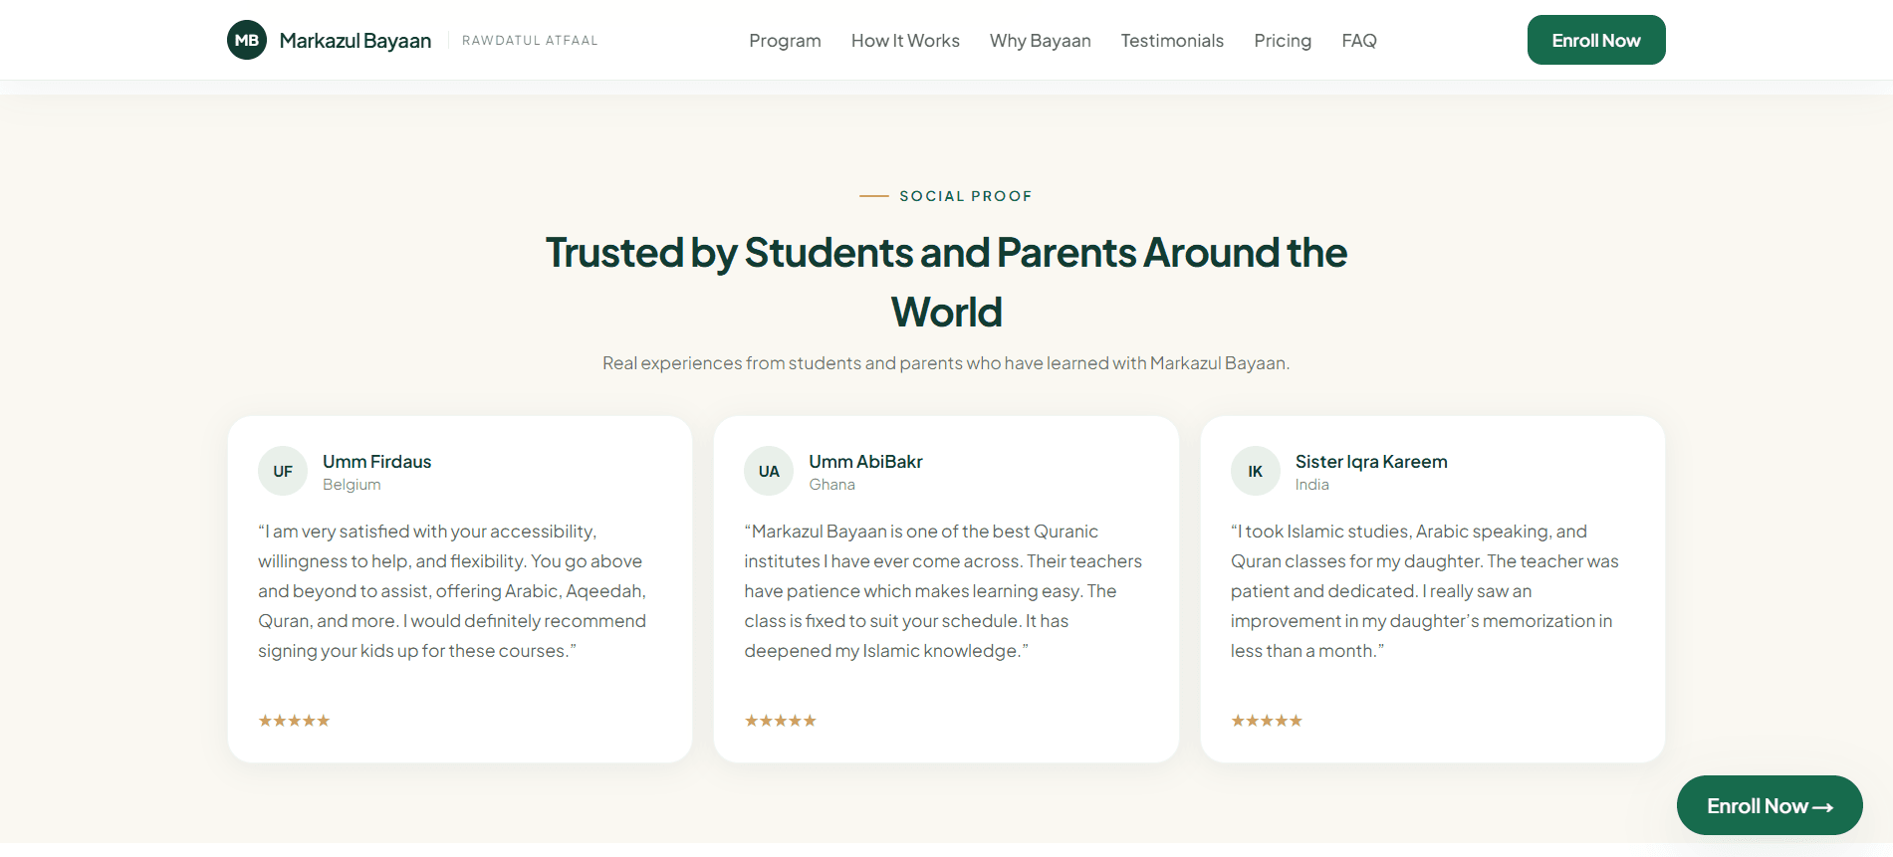Click the review starting 'I took Islamic studies'
The height and width of the screenshot is (857, 1893).
click(x=1425, y=591)
